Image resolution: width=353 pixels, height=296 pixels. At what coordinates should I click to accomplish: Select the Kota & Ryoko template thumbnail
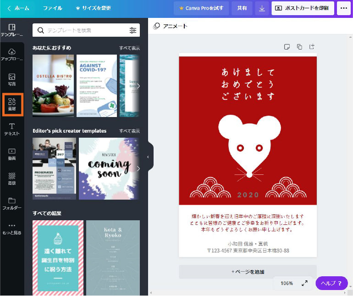click(113, 257)
